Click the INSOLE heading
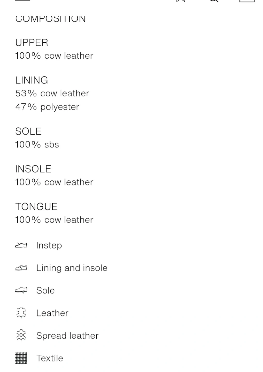Viewport: 263px width, 372px height. (x=33, y=169)
